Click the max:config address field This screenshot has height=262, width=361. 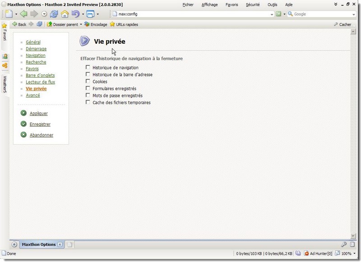click(x=194, y=14)
